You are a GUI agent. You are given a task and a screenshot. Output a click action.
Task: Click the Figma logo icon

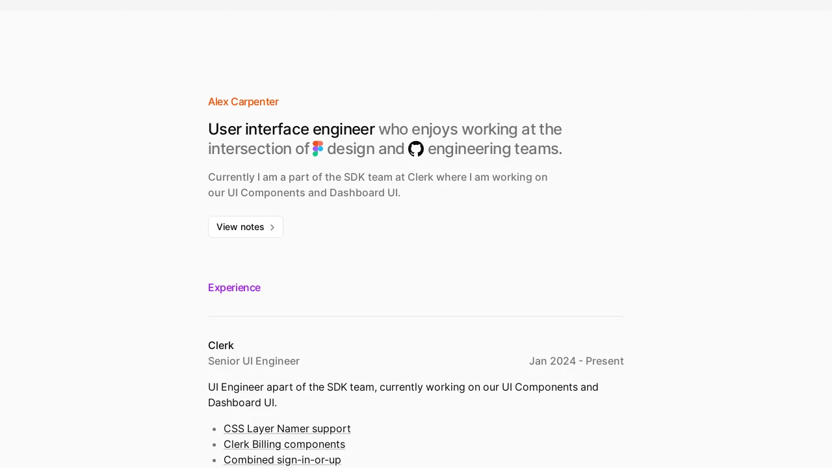click(318, 149)
